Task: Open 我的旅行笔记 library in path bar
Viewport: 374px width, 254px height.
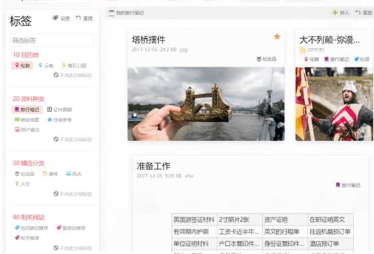Action: tap(126, 13)
